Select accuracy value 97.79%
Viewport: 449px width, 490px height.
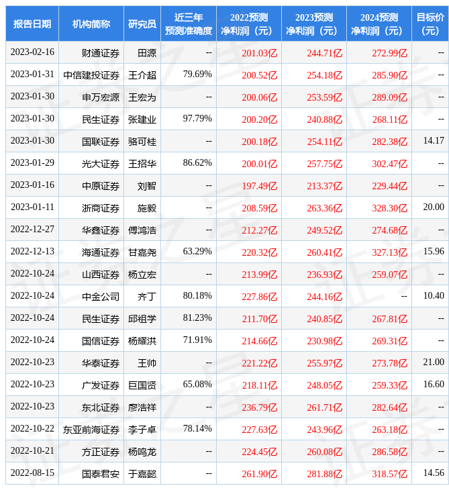click(x=197, y=118)
